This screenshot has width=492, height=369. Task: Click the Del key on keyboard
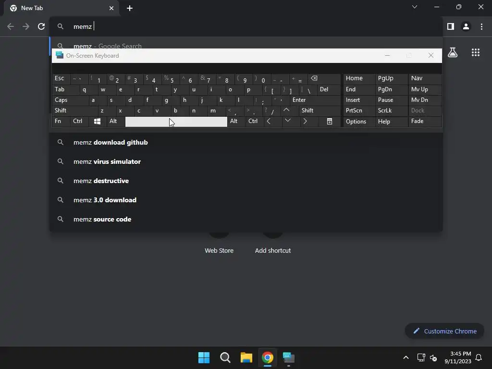329,89
